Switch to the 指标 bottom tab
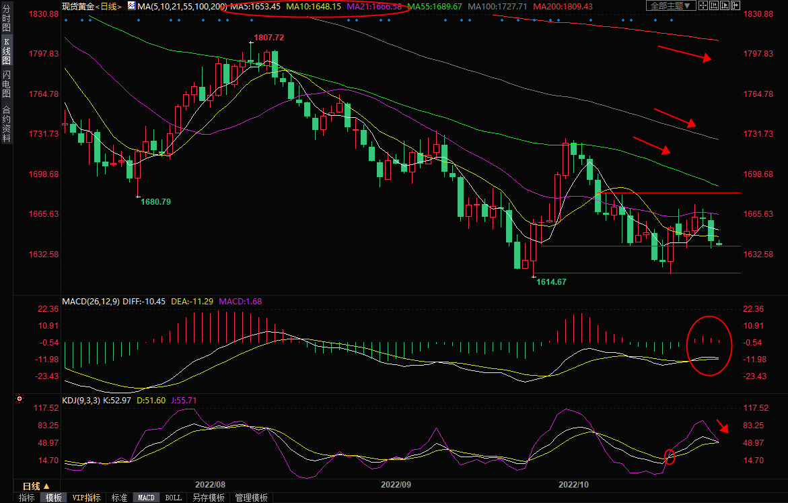788x503 pixels. click(27, 498)
